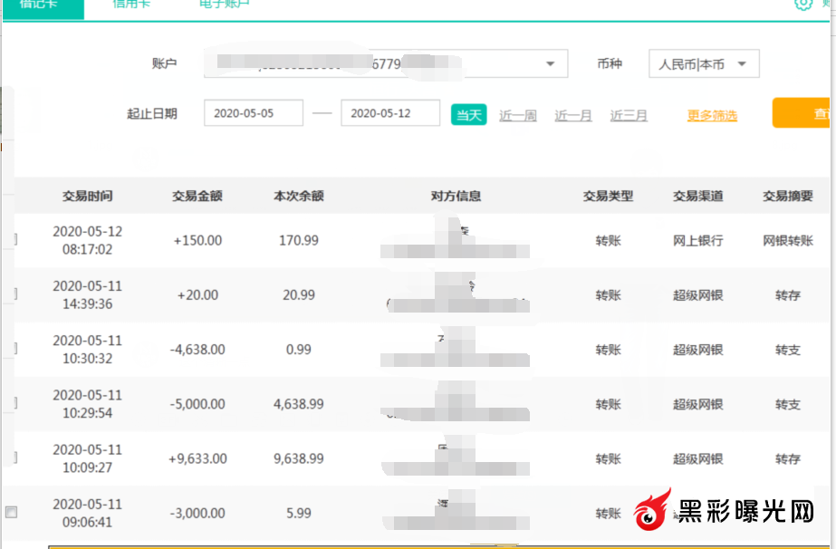The height and width of the screenshot is (549, 836).
Task: Click the 交易金额 column header
Action: 197,196
